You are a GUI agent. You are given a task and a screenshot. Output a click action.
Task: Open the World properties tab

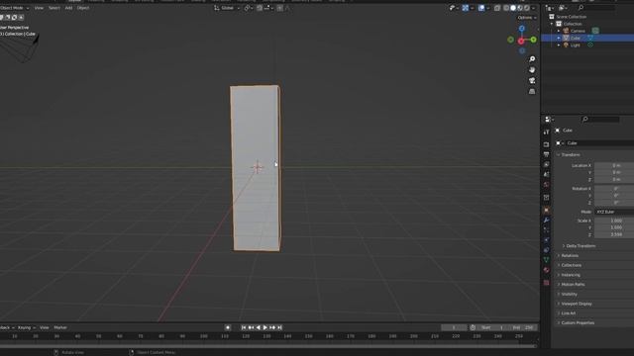pyautogui.click(x=546, y=185)
